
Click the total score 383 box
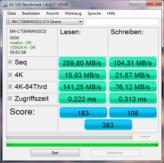click(108, 125)
